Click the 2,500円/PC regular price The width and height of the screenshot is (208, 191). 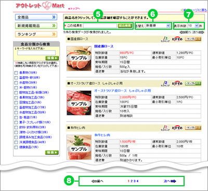click(185, 97)
